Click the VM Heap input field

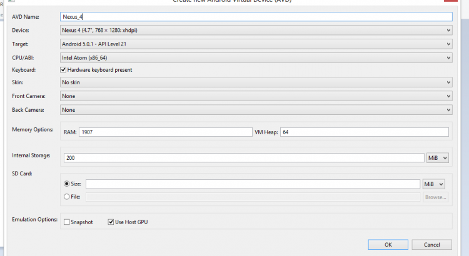click(364, 132)
